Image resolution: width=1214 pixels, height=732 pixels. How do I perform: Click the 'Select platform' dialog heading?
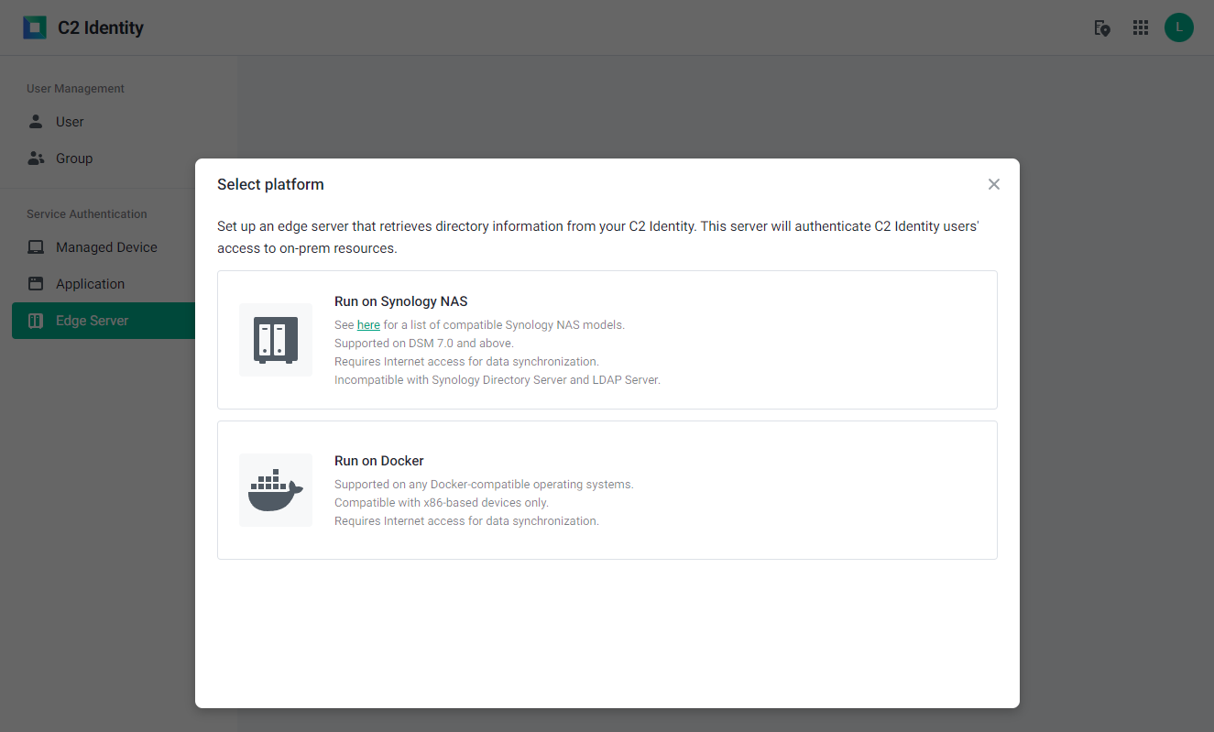click(270, 184)
